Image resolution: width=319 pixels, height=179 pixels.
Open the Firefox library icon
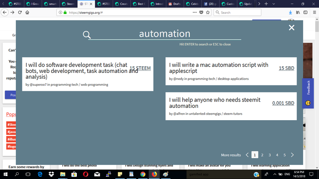pyautogui.click(x=298, y=12)
